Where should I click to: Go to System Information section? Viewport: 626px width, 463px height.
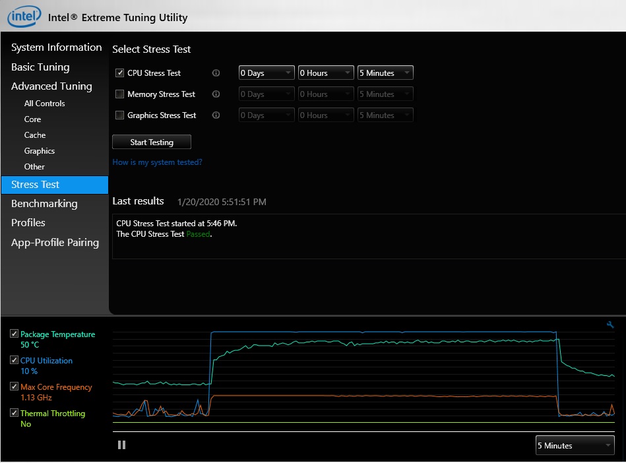tap(56, 47)
